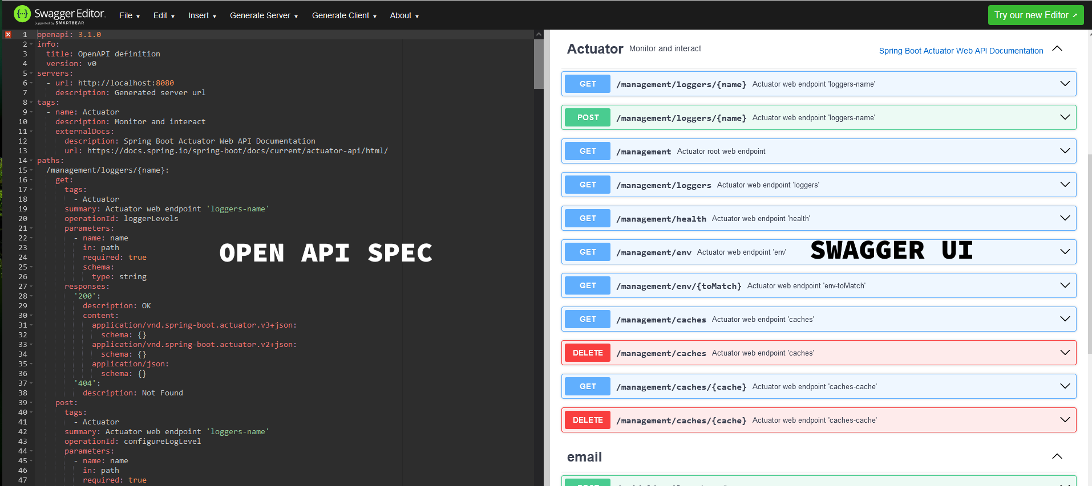1092x486 pixels.
Task: Fold the get block at line 16
Action: coord(31,180)
